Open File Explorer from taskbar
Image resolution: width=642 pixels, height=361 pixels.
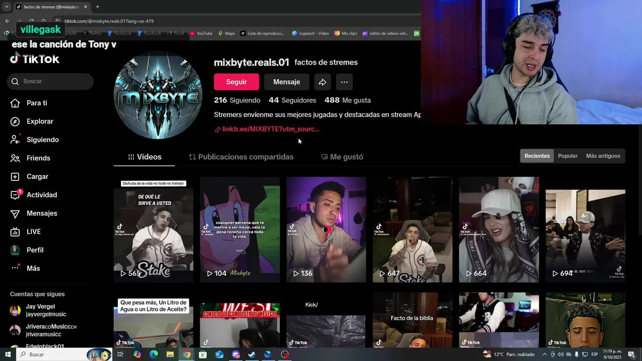click(x=170, y=354)
